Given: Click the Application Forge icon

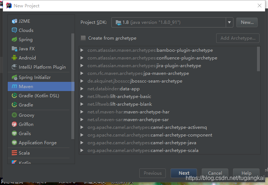Looking at the screenshot, I should point(14,142).
